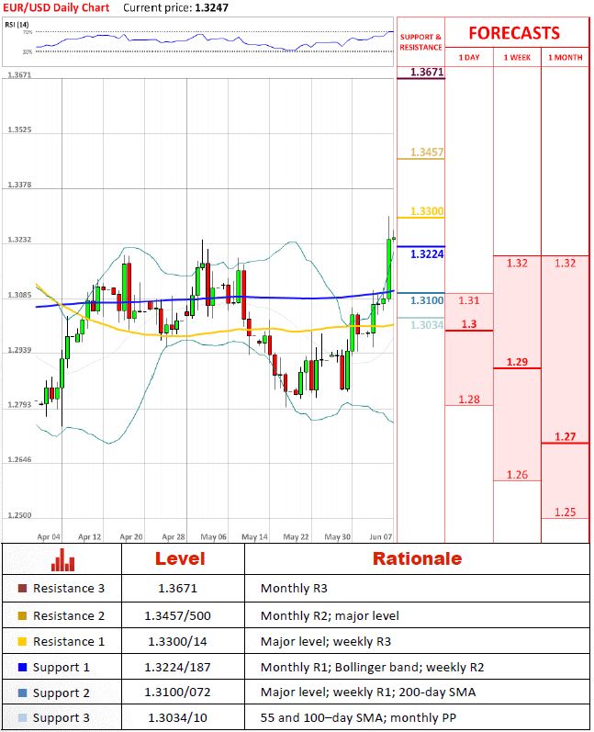Click the 'EUR/USD Daily Chart' title
Image resolution: width=594 pixels, height=732 pixels.
pos(56,7)
